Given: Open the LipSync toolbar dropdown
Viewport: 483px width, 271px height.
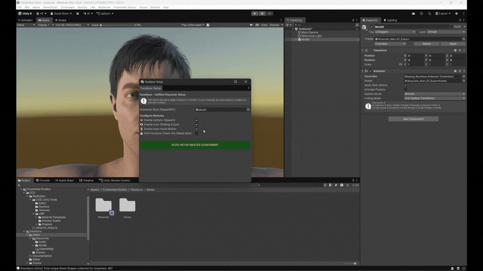Looking at the screenshot, I should (x=105, y=13).
